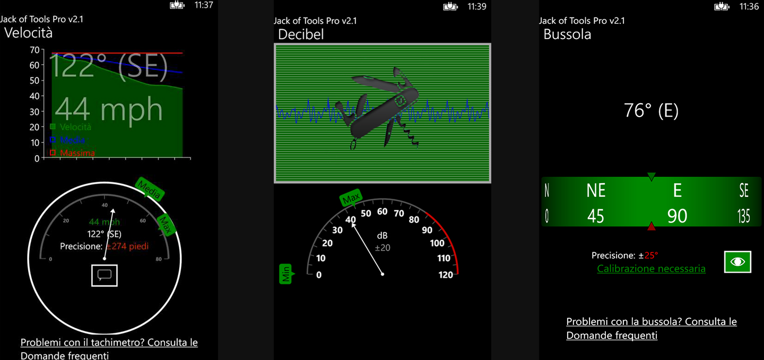Open 'Problemi con il tachimetro?' FAQ link
This screenshot has width=764, height=360.
[x=109, y=348]
